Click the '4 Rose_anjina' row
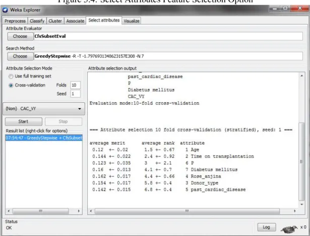310x236 pixels. click(157, 177)
